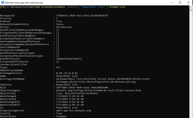Click the ExchangeVersion value 0.20 (15.0.0.0)
The height and width of the screenshot is (118, 193).
tap(67, 73)
